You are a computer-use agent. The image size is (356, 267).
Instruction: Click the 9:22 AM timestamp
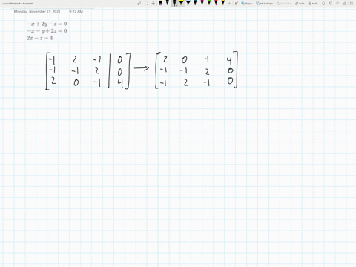tap(76, 11)
